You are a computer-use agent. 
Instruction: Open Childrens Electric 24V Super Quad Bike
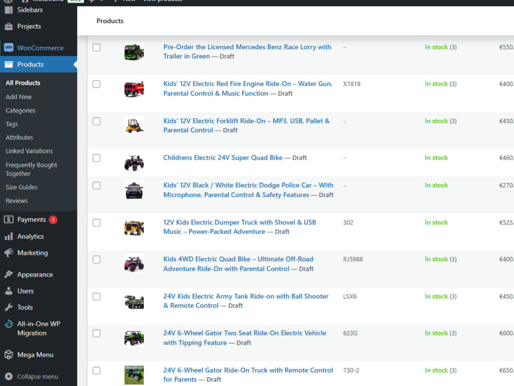pyautogui.click(x=223, y=157)
